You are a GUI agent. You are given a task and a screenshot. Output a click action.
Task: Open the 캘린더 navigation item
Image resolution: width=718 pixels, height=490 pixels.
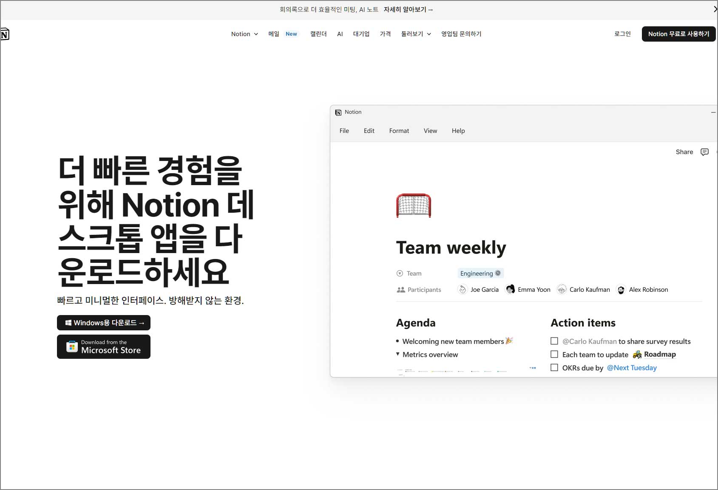[x=318, y=34]
